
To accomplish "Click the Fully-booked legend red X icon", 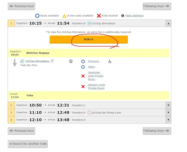I will [99, 16].
